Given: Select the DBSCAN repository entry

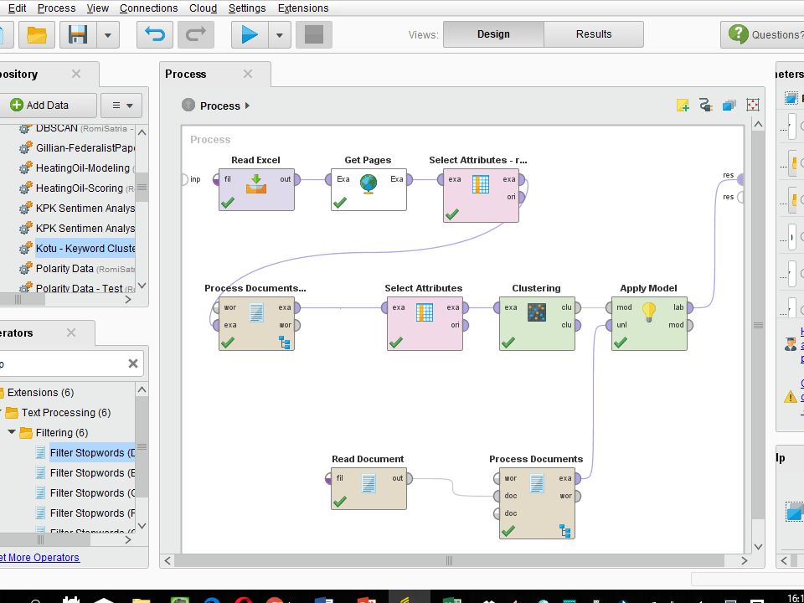Looking at the screenshot, I should click(x=76, y=128).
